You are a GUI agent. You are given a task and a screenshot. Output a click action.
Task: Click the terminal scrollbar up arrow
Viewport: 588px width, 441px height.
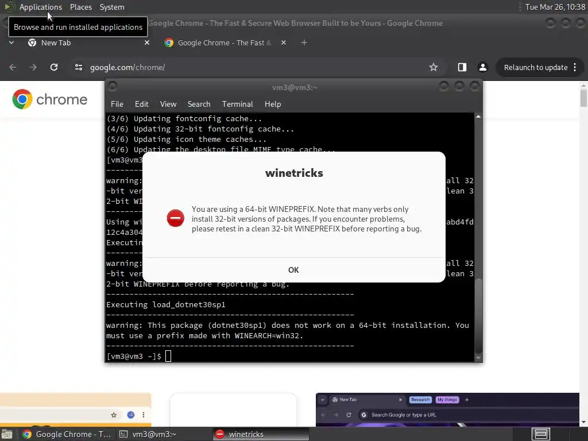478,117
